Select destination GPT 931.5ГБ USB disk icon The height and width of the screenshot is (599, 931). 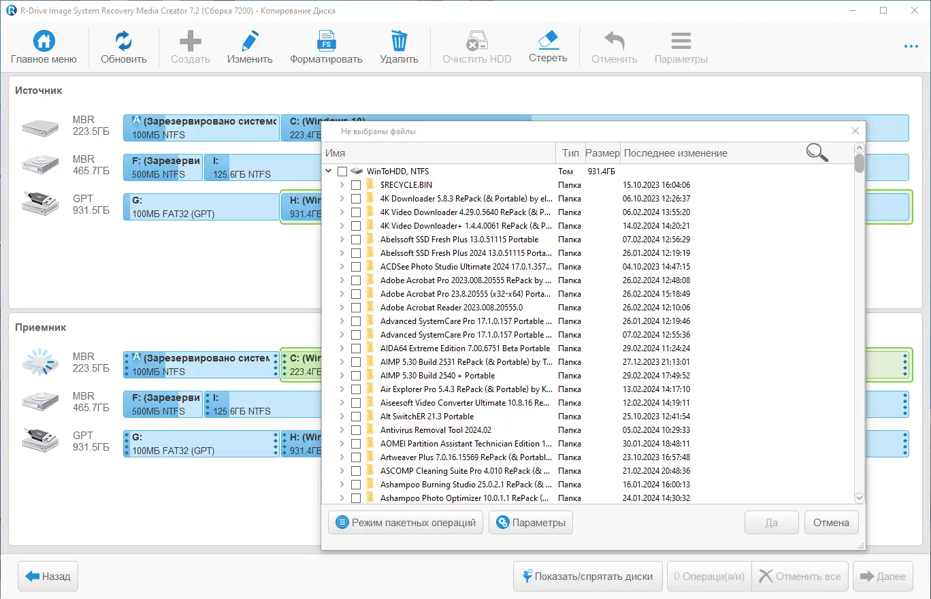41,440
